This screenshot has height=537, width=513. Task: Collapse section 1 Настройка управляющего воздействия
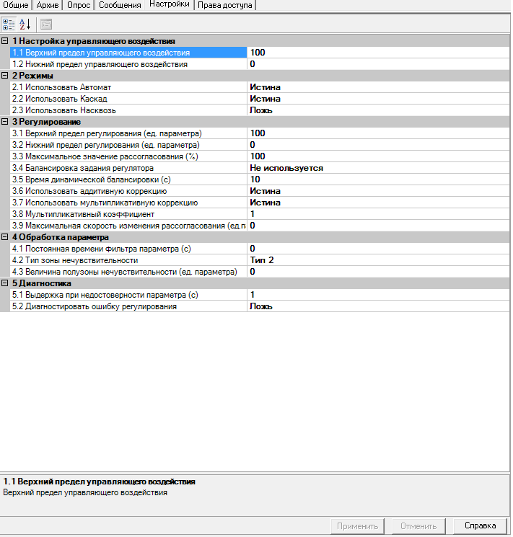5,41
